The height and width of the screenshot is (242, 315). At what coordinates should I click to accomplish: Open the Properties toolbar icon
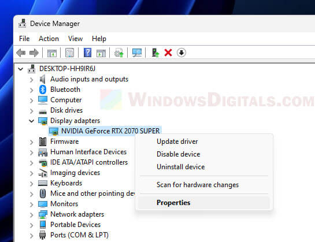point(70,53)
